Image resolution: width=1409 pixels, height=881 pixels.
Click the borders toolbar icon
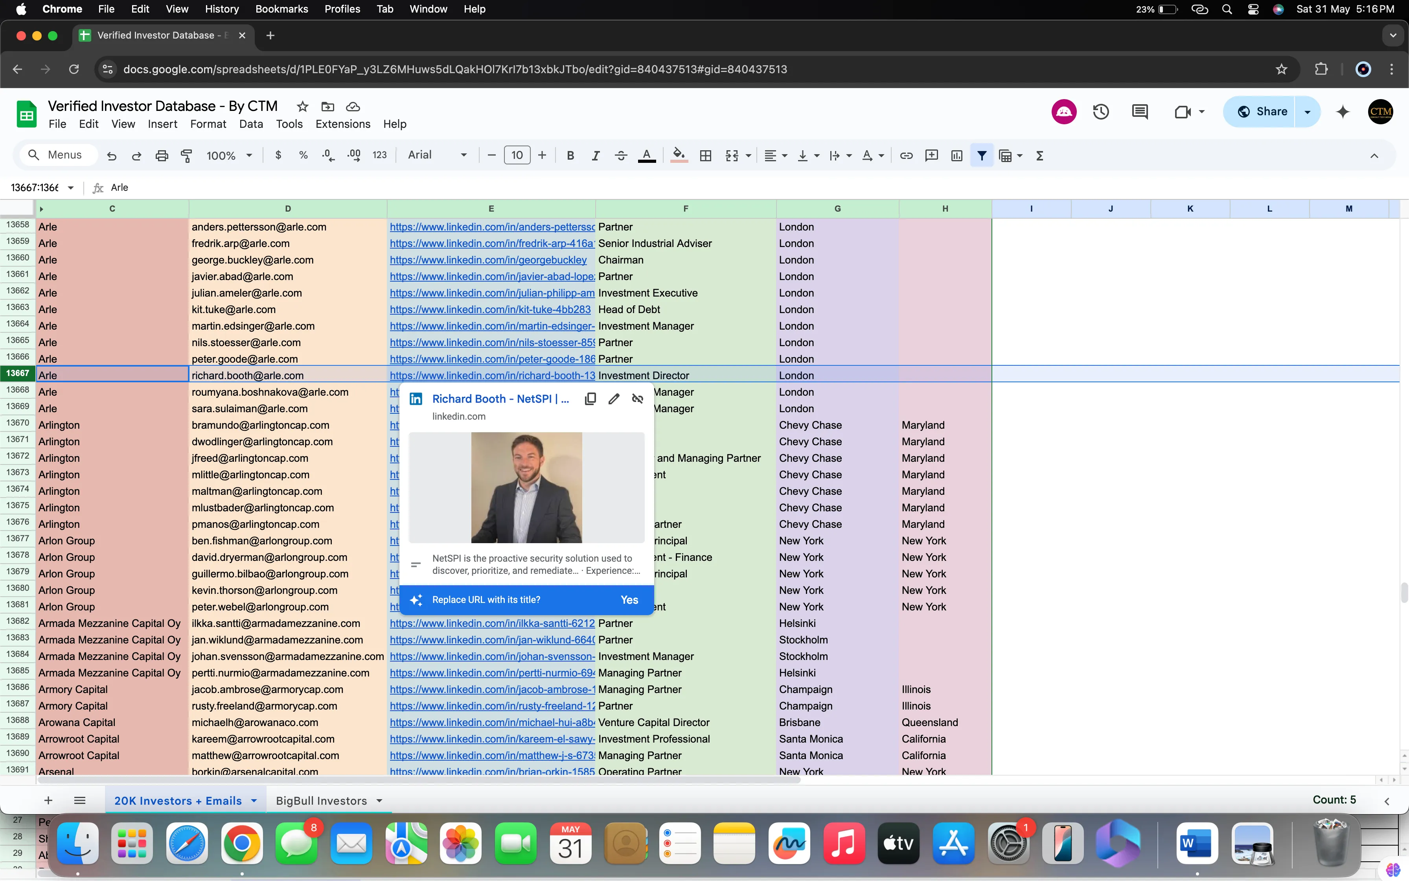[x=706, y=156]
